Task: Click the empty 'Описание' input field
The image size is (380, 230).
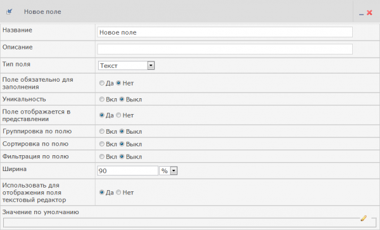Action: coord(225,49)
